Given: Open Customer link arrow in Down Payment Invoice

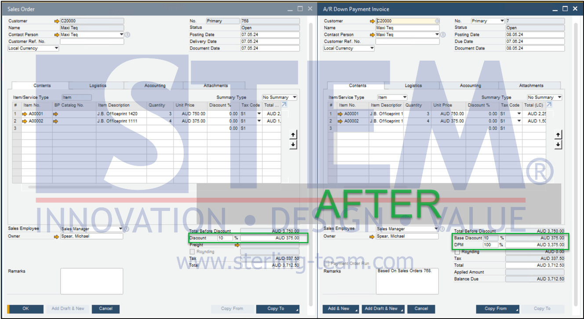Looking at the screenshot, I should (373, 21).
